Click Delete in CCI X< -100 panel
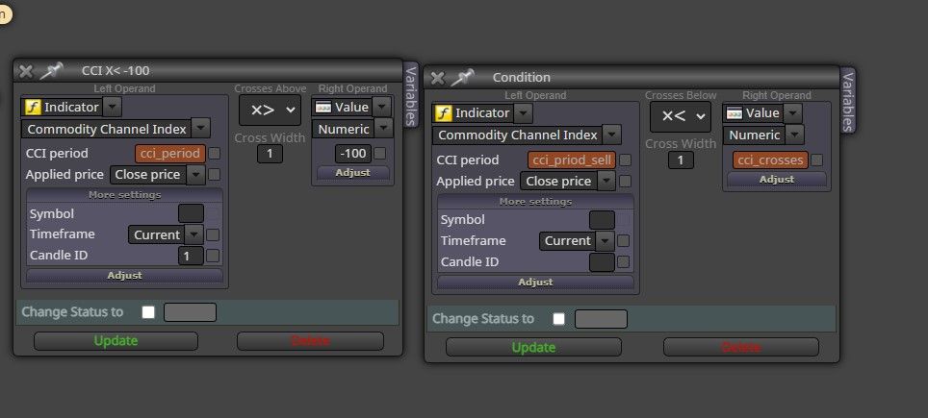Screen dimensions: 928x418 click(x=310, y=341)
